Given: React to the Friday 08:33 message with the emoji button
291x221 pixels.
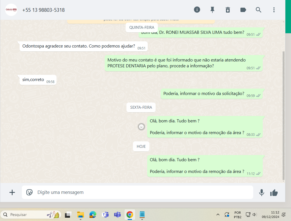Looking at the screenshot, I should click(x=142, y=127).
